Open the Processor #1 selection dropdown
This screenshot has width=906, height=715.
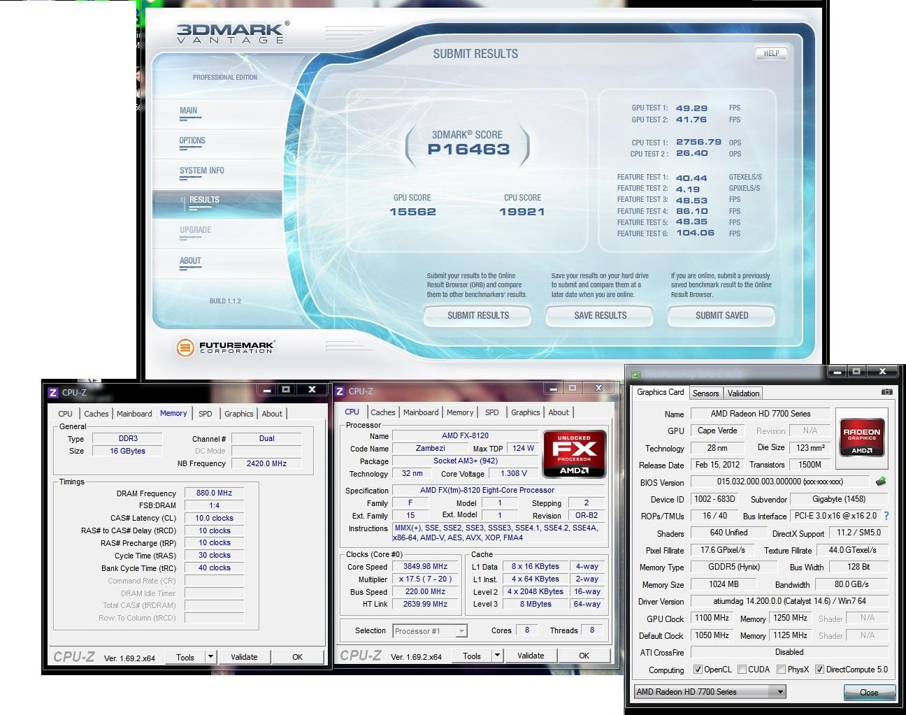tap(429, 631)
